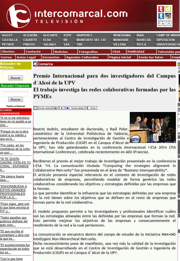The image size is (180, 261).
Task: Open the Aviso Legal page
Action: 26,57
